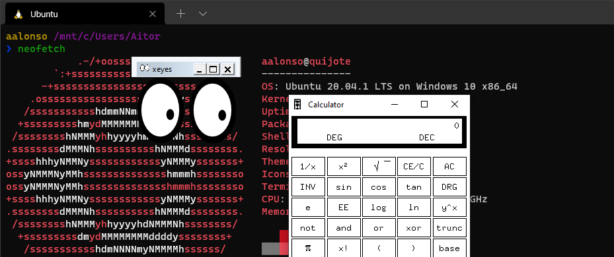Click the trunc key
Screen dimensions: 614x257
(x=449, y=228)
